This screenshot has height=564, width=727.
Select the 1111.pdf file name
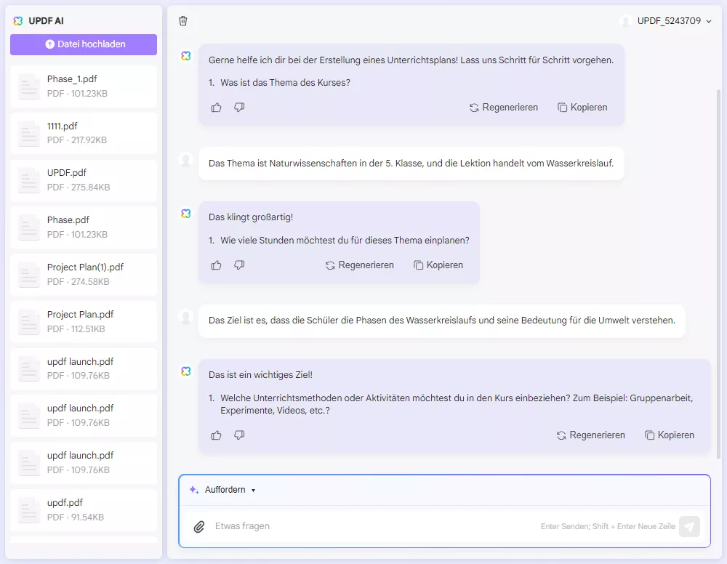coord(62,126)
